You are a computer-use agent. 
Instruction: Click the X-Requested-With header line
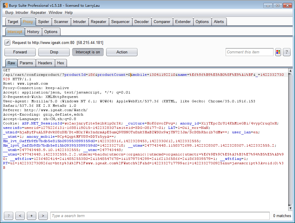(x=41, y=97)
